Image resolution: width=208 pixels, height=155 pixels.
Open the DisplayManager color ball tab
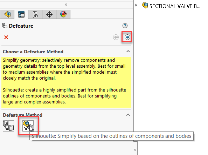click(63, 14)
